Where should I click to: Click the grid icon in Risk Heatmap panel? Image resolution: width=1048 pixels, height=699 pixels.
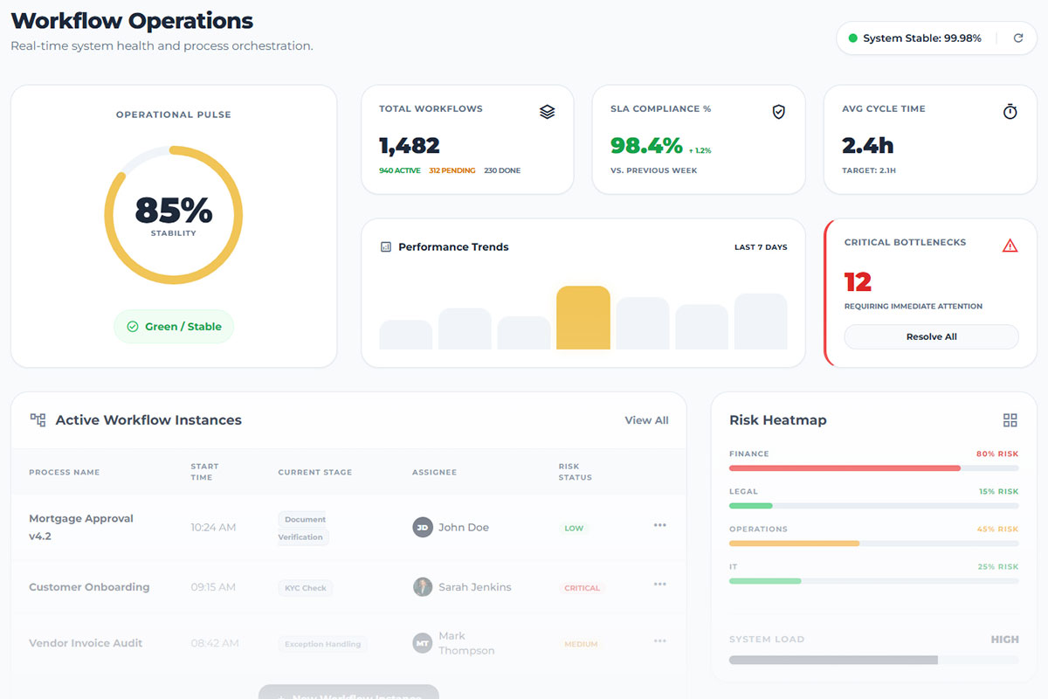click(x=1010, y=420)
